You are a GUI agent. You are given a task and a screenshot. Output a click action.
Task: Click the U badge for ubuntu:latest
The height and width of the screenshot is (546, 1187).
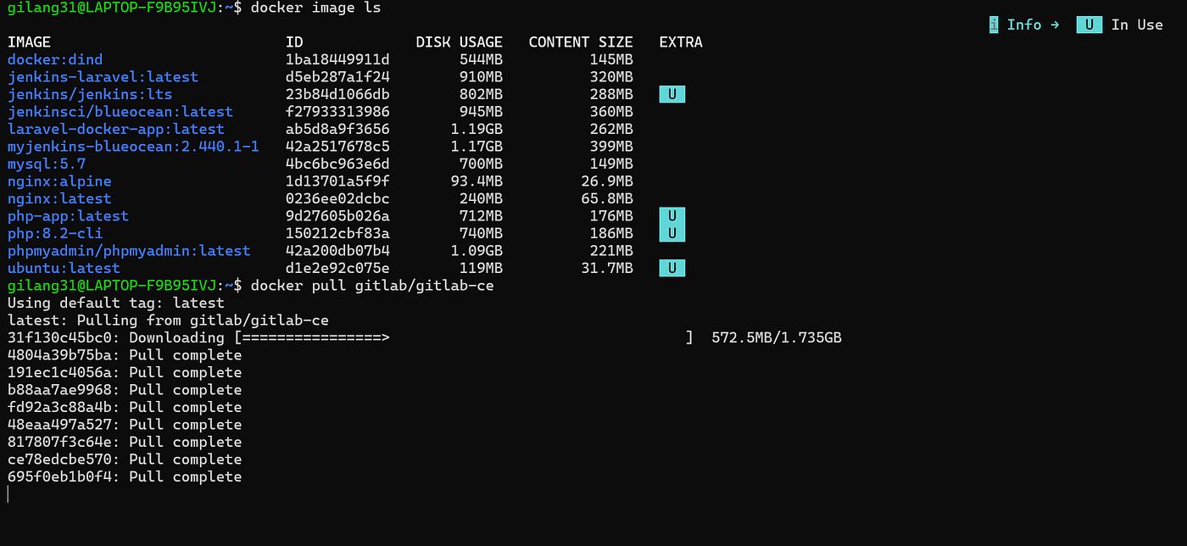click(672, 268)
